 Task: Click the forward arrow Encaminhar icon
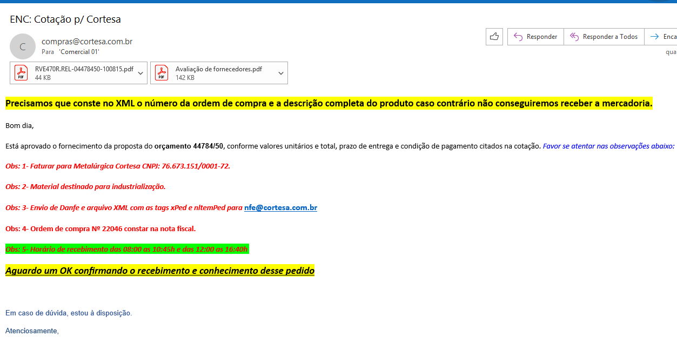pyautogui.click(x=654, y=37)
